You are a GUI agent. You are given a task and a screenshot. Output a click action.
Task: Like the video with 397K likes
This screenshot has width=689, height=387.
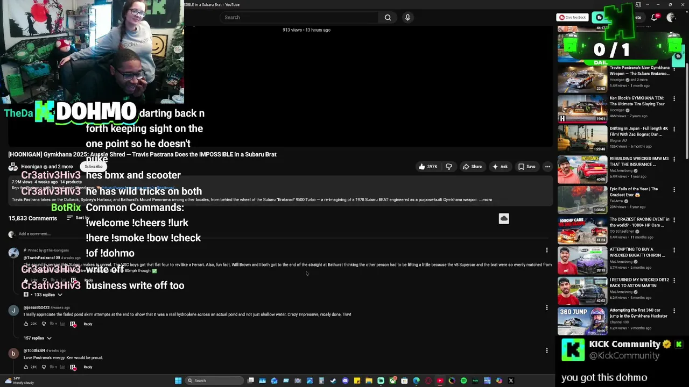tap(428, 167)
